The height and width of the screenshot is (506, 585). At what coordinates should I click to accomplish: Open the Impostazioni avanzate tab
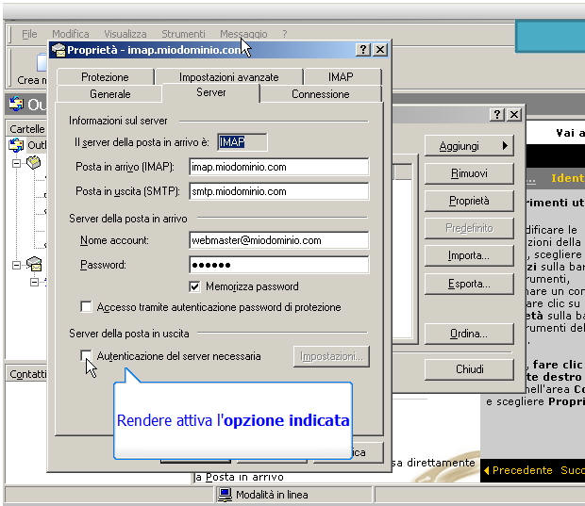click(228, 77)
